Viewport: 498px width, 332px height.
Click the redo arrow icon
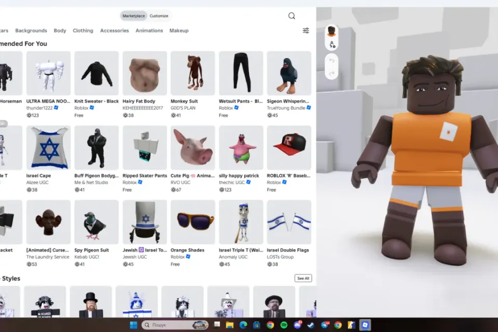[331, 74]
